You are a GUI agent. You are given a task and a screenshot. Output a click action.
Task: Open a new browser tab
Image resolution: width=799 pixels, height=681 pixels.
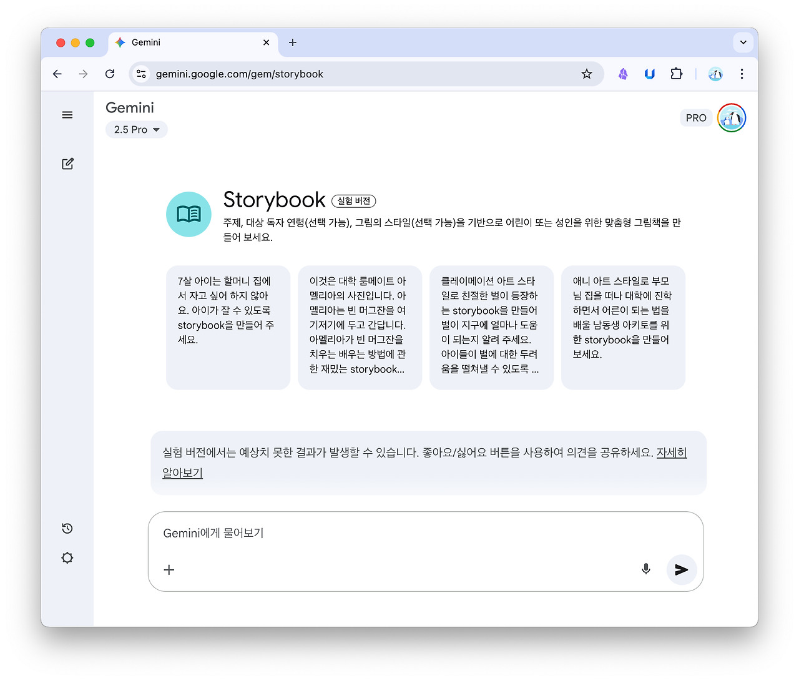click(293, 42)
